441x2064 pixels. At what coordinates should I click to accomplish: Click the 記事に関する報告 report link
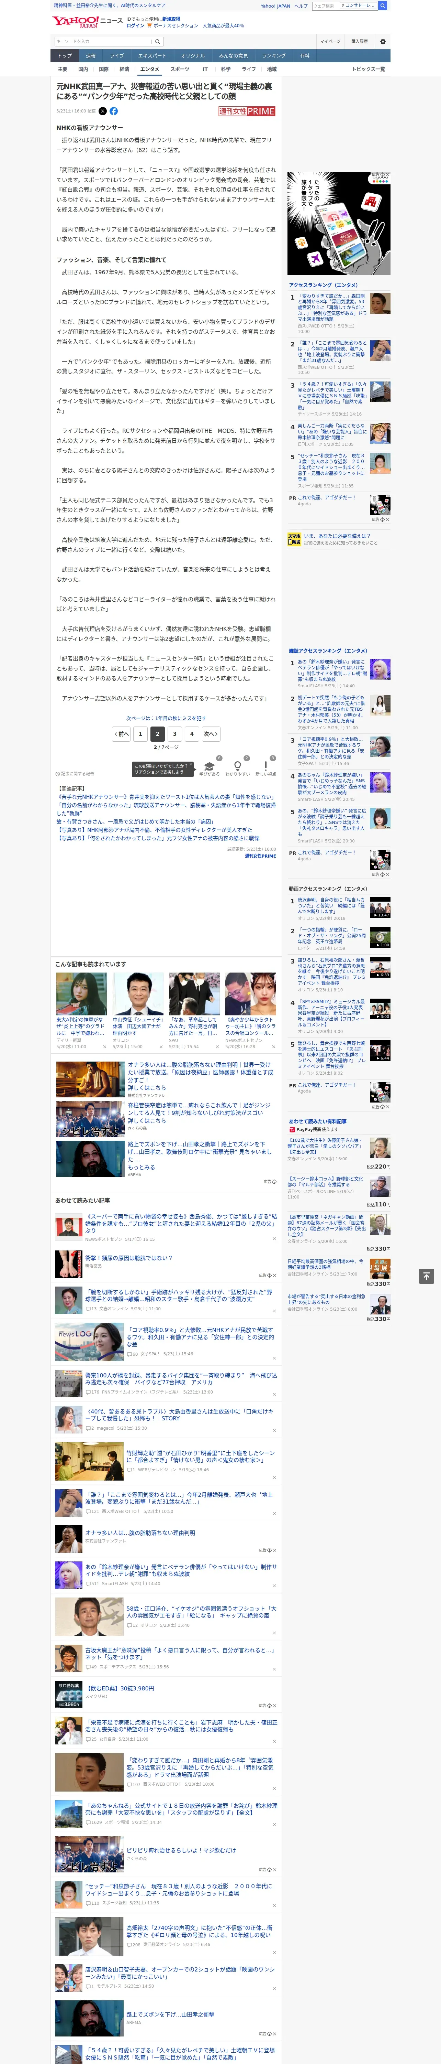(75, 774)
